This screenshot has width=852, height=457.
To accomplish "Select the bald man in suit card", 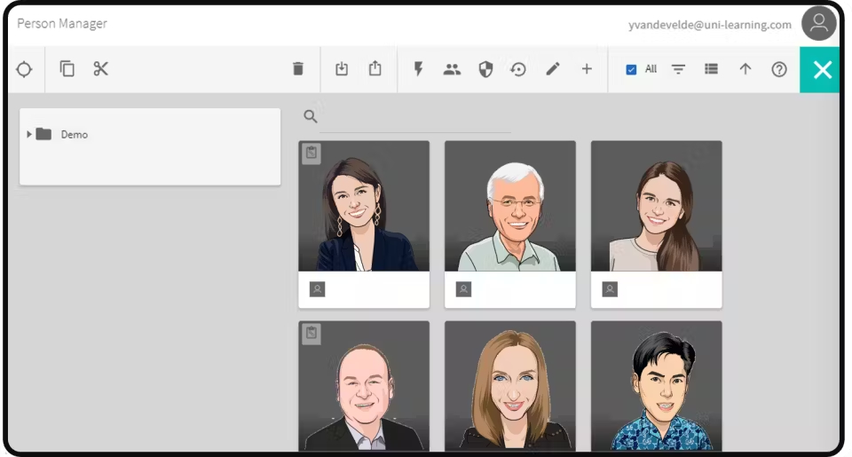I will [364, 386].
